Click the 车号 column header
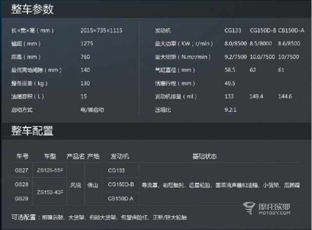This screenshot has height=230, width=312. coord(22,156)
